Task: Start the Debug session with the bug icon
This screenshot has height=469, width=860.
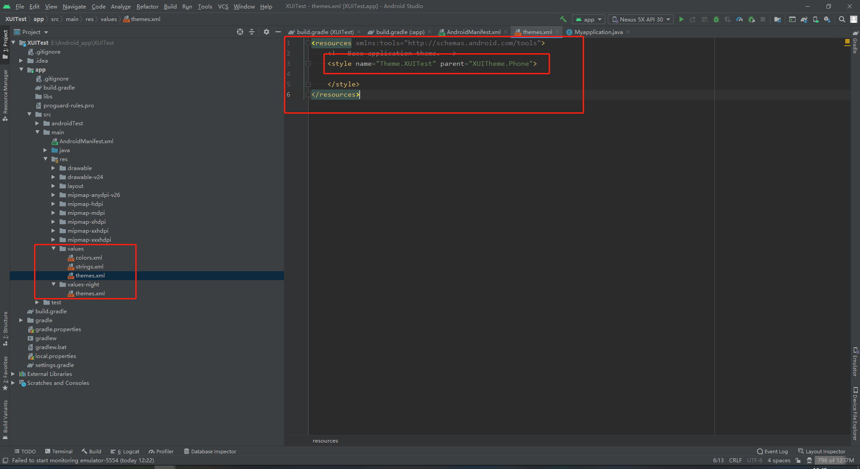Action: coord(716,19)
